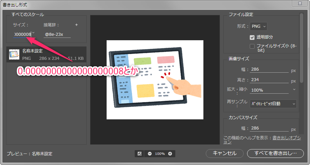Enable ファイルサイズ小 (8-bit) checkbox
This screenshot has height=165, width=310.
[x=252, y=46]
